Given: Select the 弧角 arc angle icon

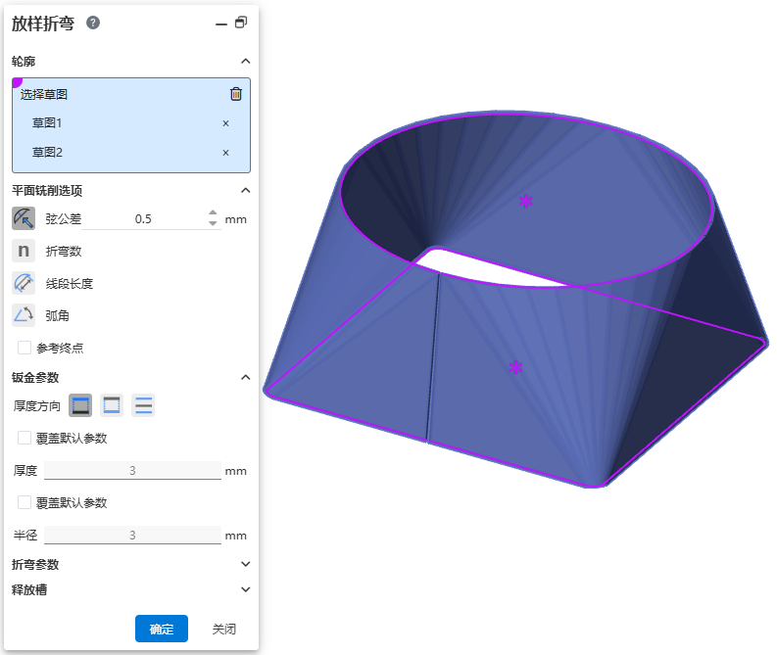Looking at the screenshot, I should click(24, 315).
